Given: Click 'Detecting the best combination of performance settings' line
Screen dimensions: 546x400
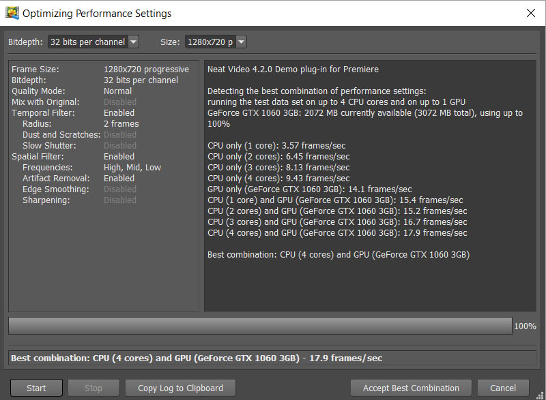Looking at the screenshot, I should click(317, 91).
